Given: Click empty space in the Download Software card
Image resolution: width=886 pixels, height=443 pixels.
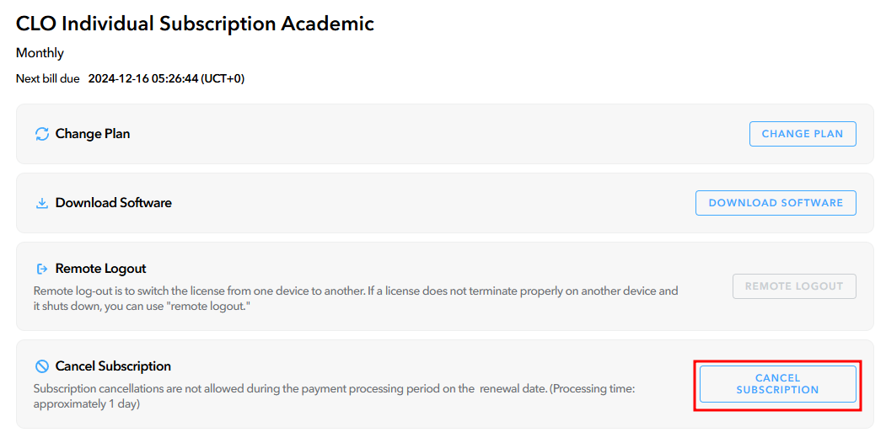Looking at the screenshot, I should click(x=429, y=203).
